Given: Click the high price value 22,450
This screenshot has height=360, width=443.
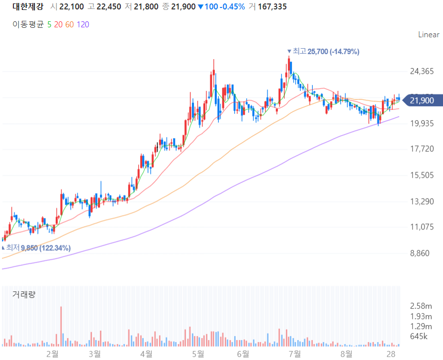Looking at the screenshot, I should click(x=109, y=6).
